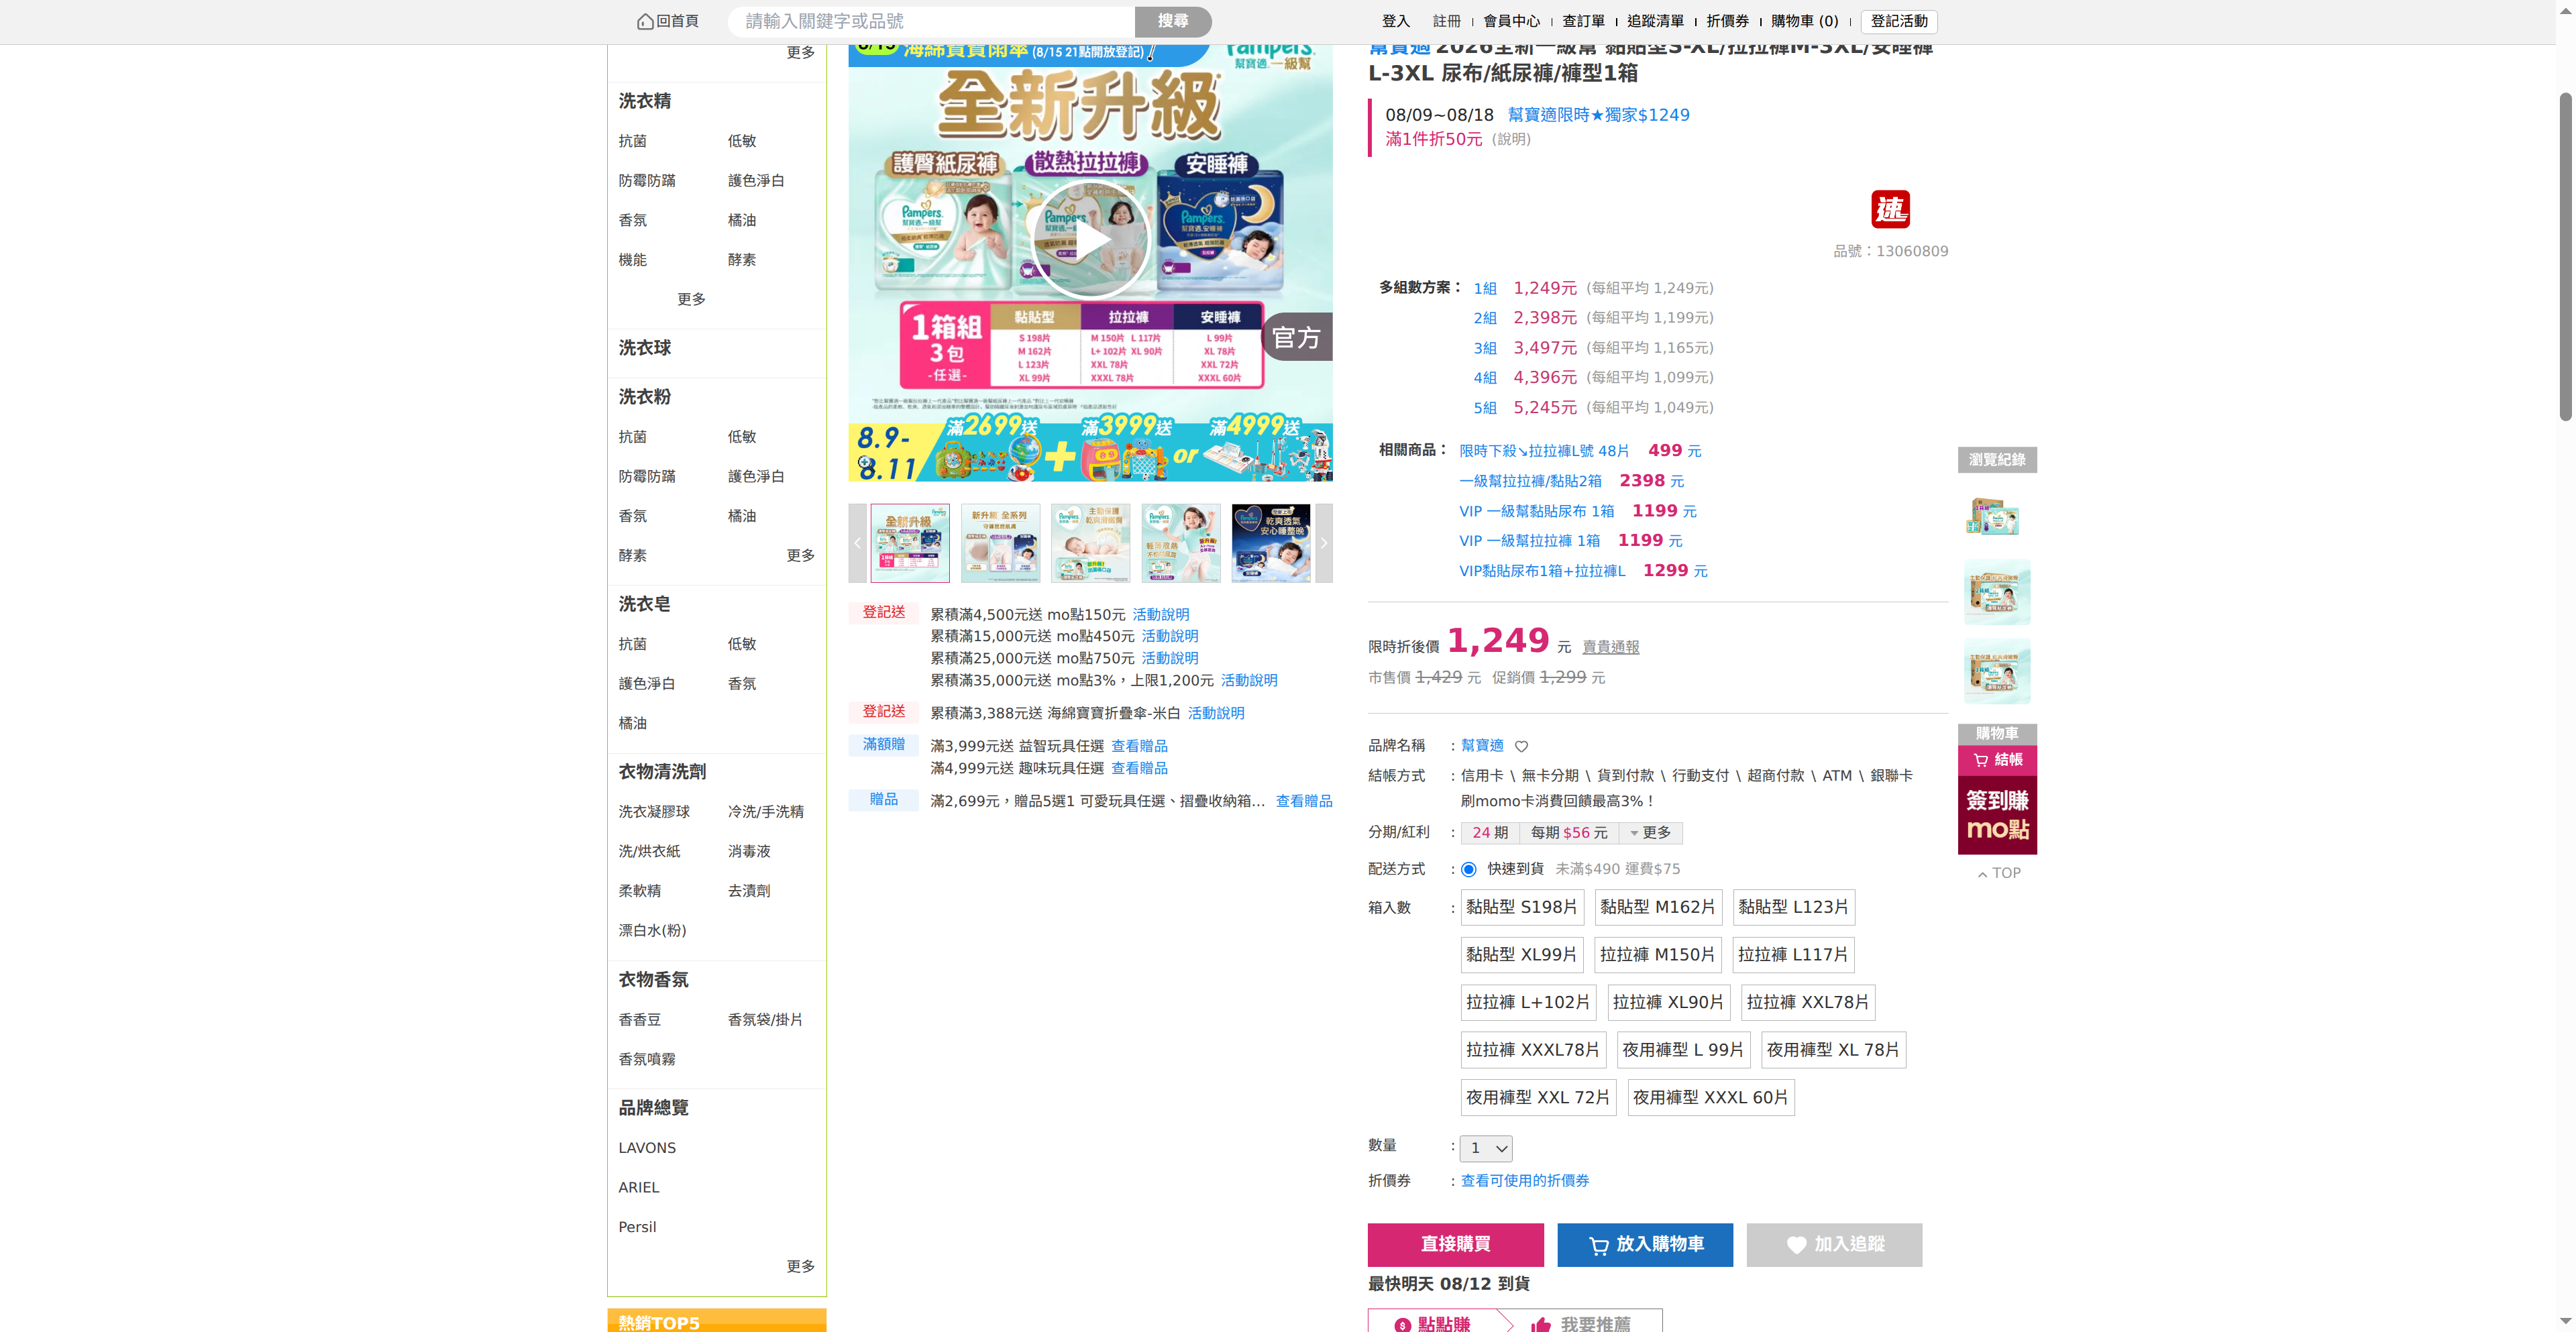The width and height of the screenshot is (2576, 1332).
Task: Click the 結帳 checkout cart button
Action: click(1997, 760)
